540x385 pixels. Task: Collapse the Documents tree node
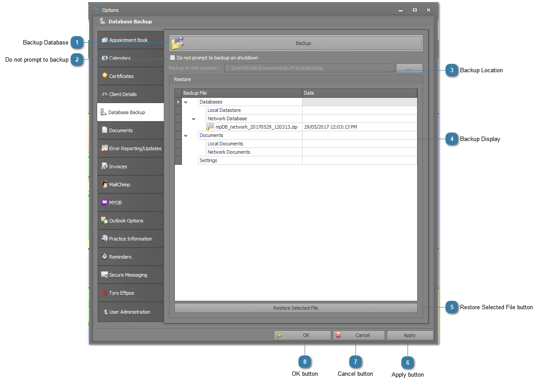(185, 136)
